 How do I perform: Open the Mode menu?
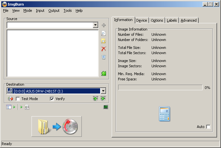tap(28, 11)
